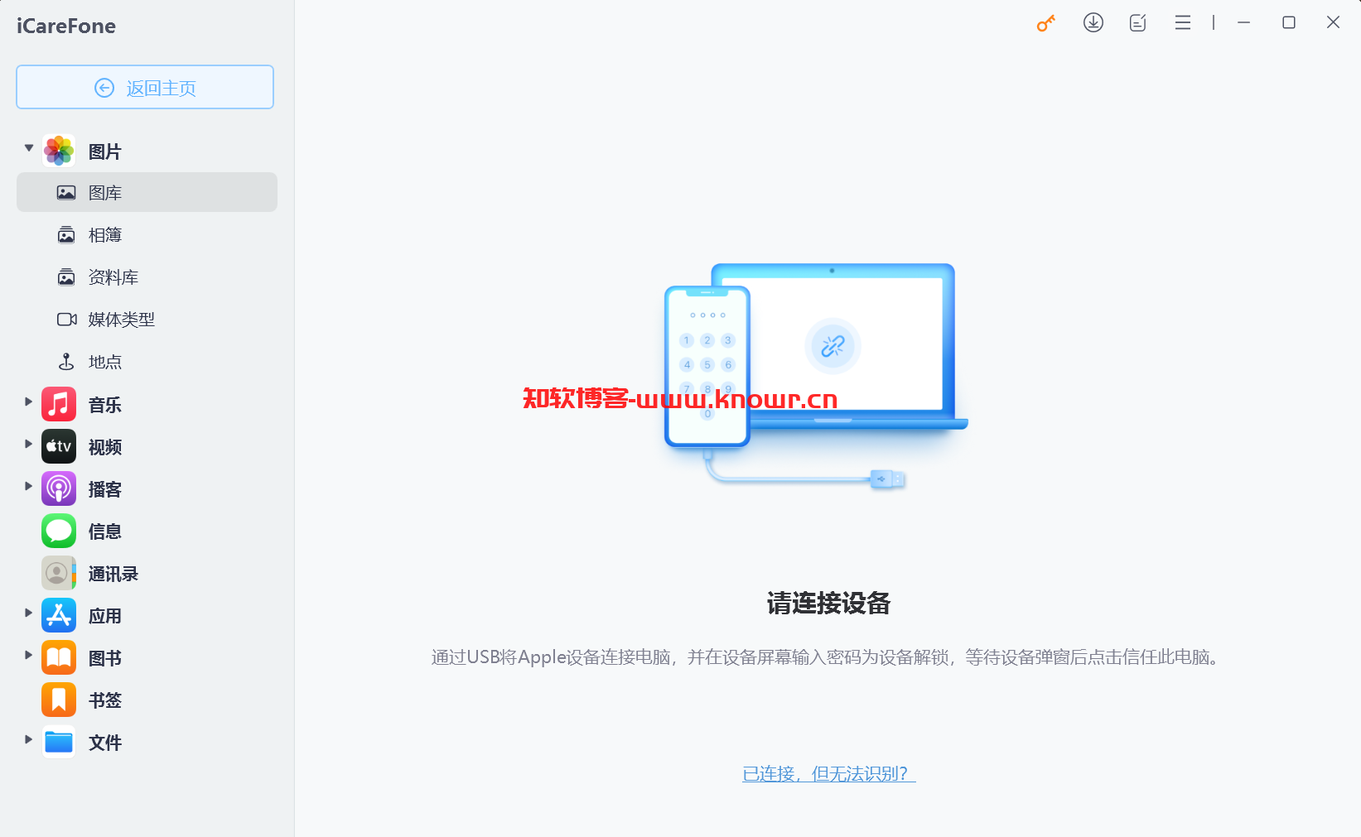Click the orange key register icon
Viewport: 1361px width, 837px height.
tap(1046, 23)
